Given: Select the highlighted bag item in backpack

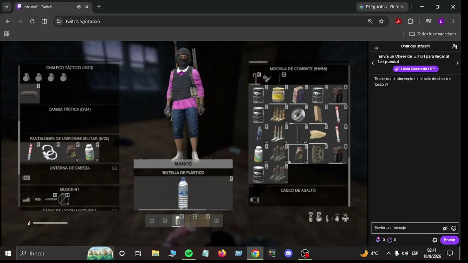Looking at the screenshot, I should (x=298, y=154).
